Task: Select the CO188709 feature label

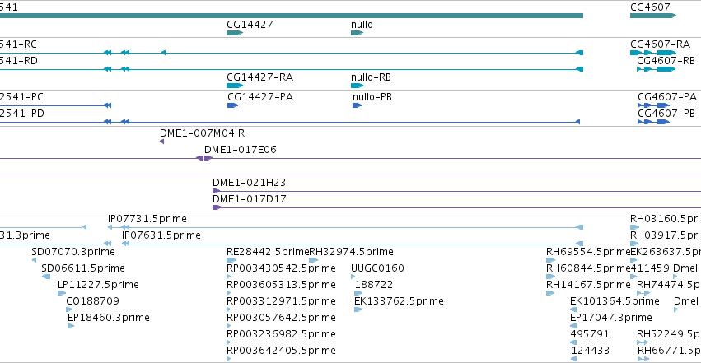Action: [92, 301]
